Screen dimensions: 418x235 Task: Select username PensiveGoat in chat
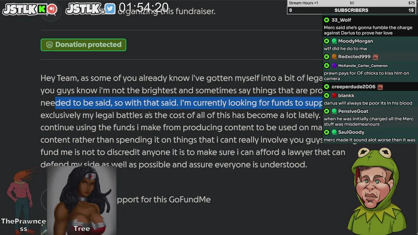[x=353, y=111]
